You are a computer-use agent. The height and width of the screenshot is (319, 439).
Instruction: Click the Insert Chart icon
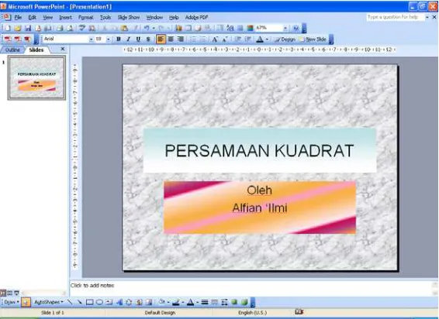[x=178, y=28]
